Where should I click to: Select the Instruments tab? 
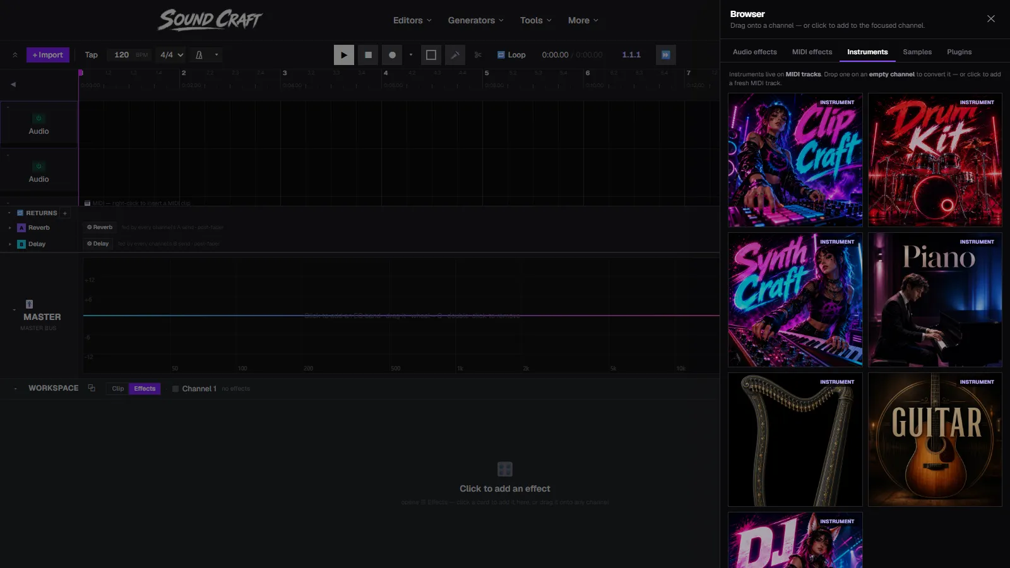(x=867, y=52)
